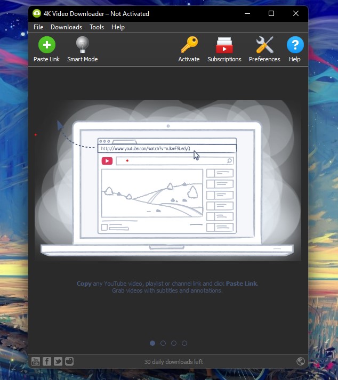Toggle Smart Mode lightbulb icon

[x=82, y=46]
